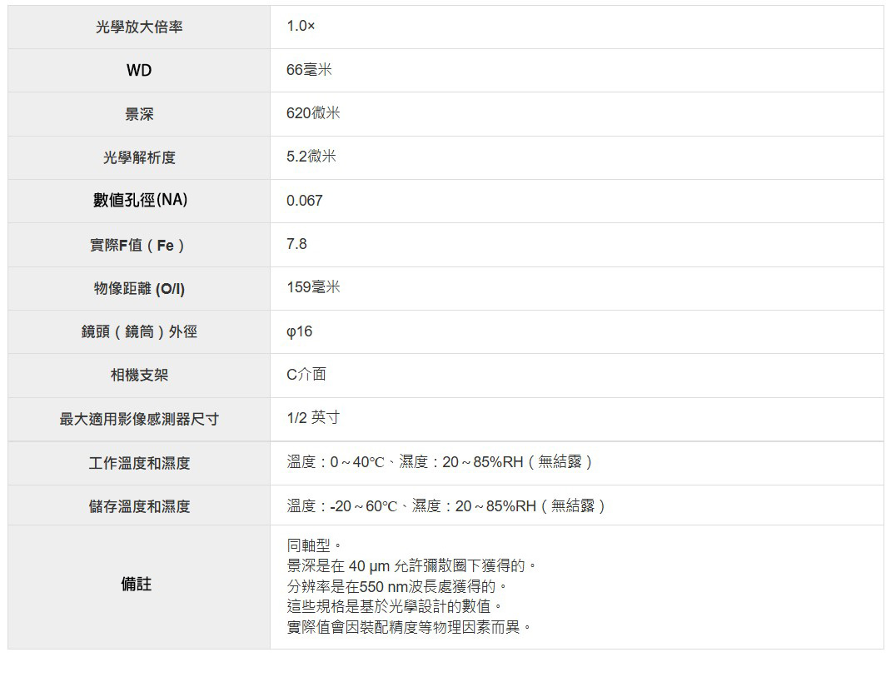Click the 備註 remarks row header
This screenshot has height=682, width=886.
click(x=138, y=585)
